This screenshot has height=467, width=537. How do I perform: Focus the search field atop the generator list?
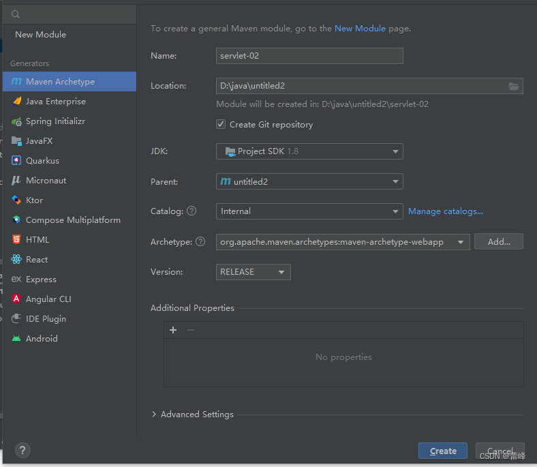(x=70, y=14)
